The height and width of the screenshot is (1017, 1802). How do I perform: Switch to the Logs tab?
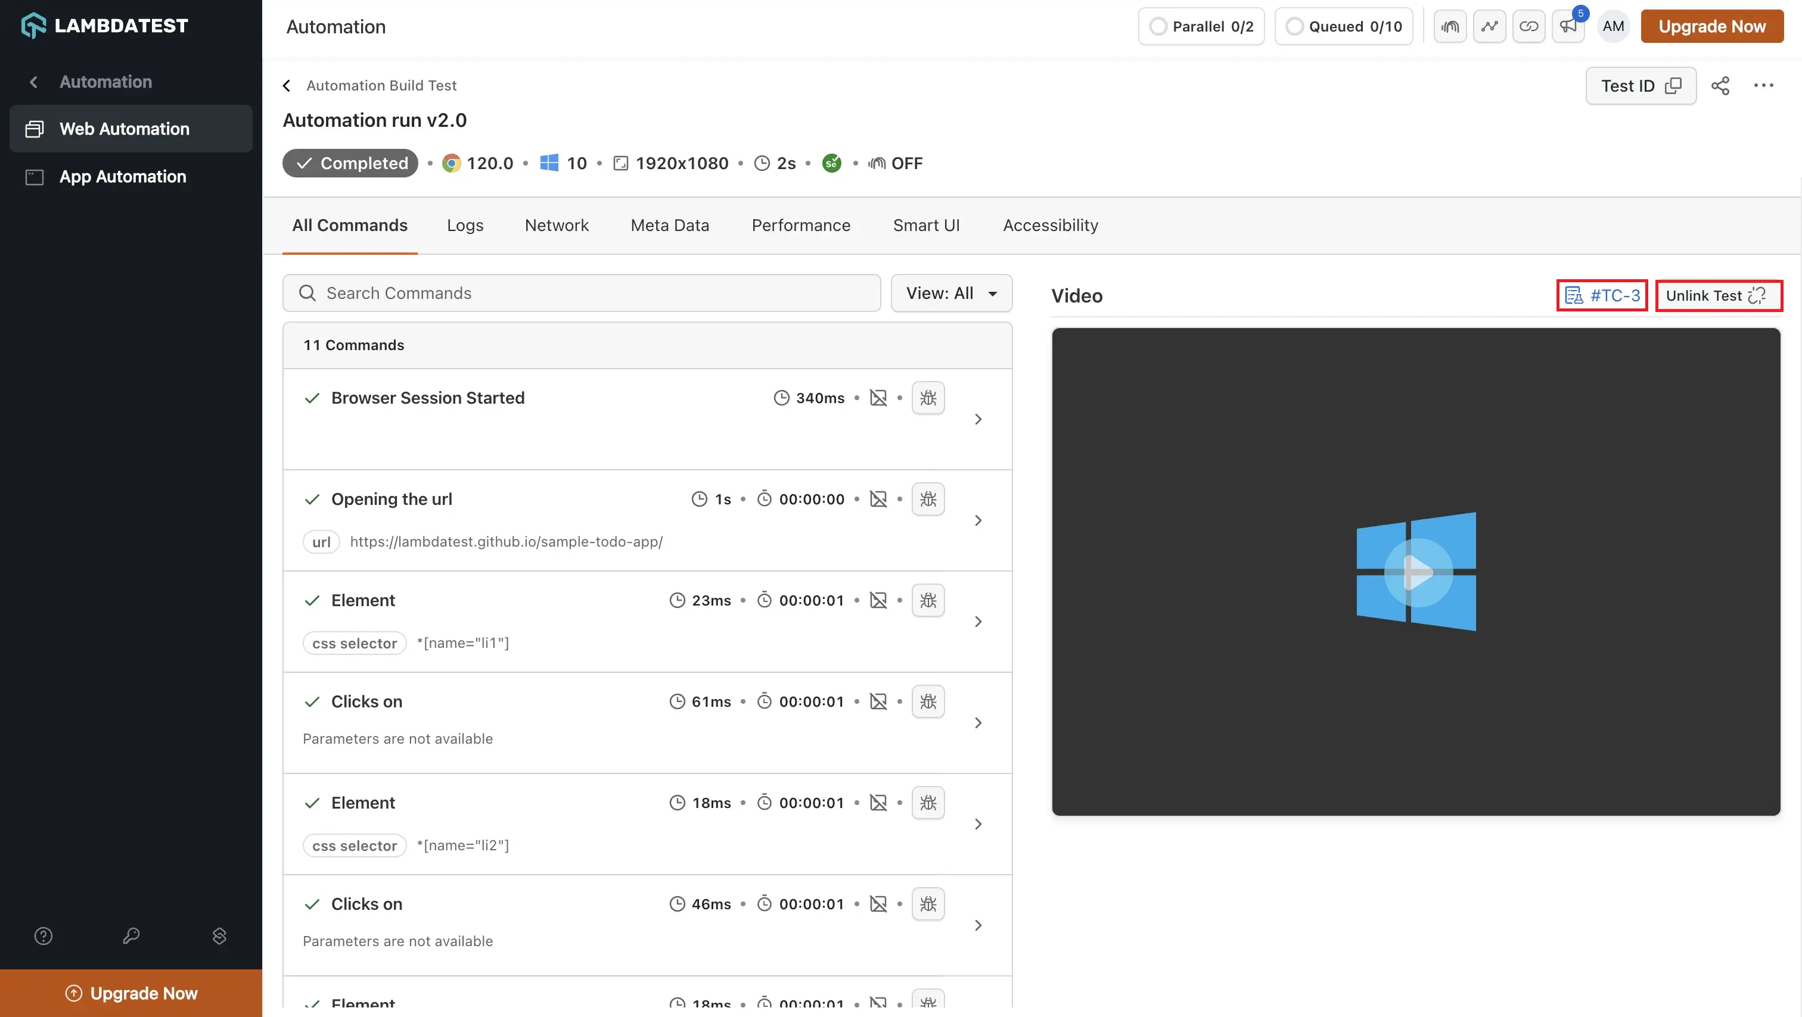465,225
